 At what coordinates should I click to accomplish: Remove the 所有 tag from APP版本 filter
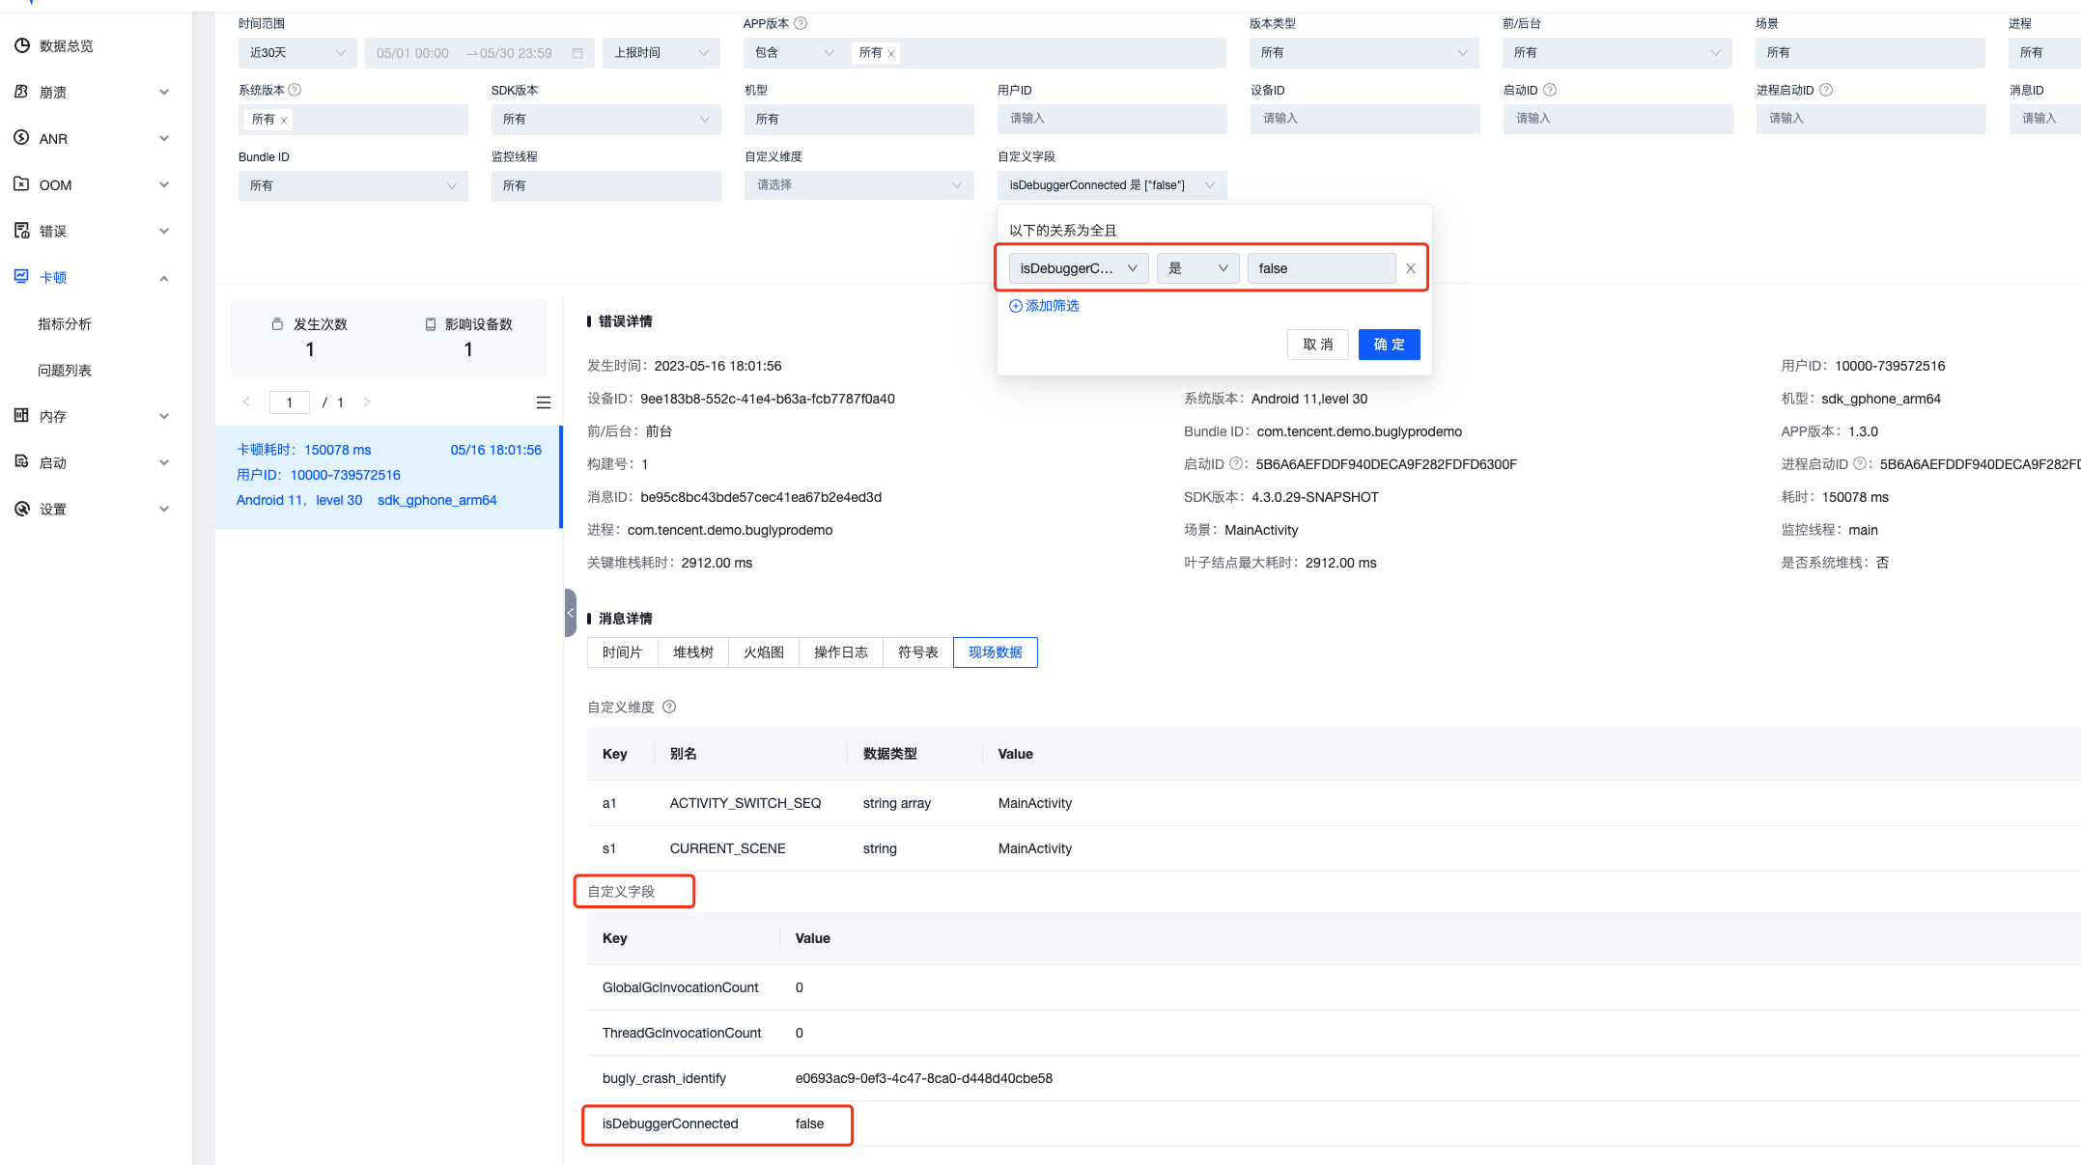891,54
